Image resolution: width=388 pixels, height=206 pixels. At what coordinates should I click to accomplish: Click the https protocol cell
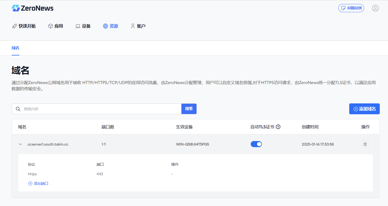tap(32, 174)
